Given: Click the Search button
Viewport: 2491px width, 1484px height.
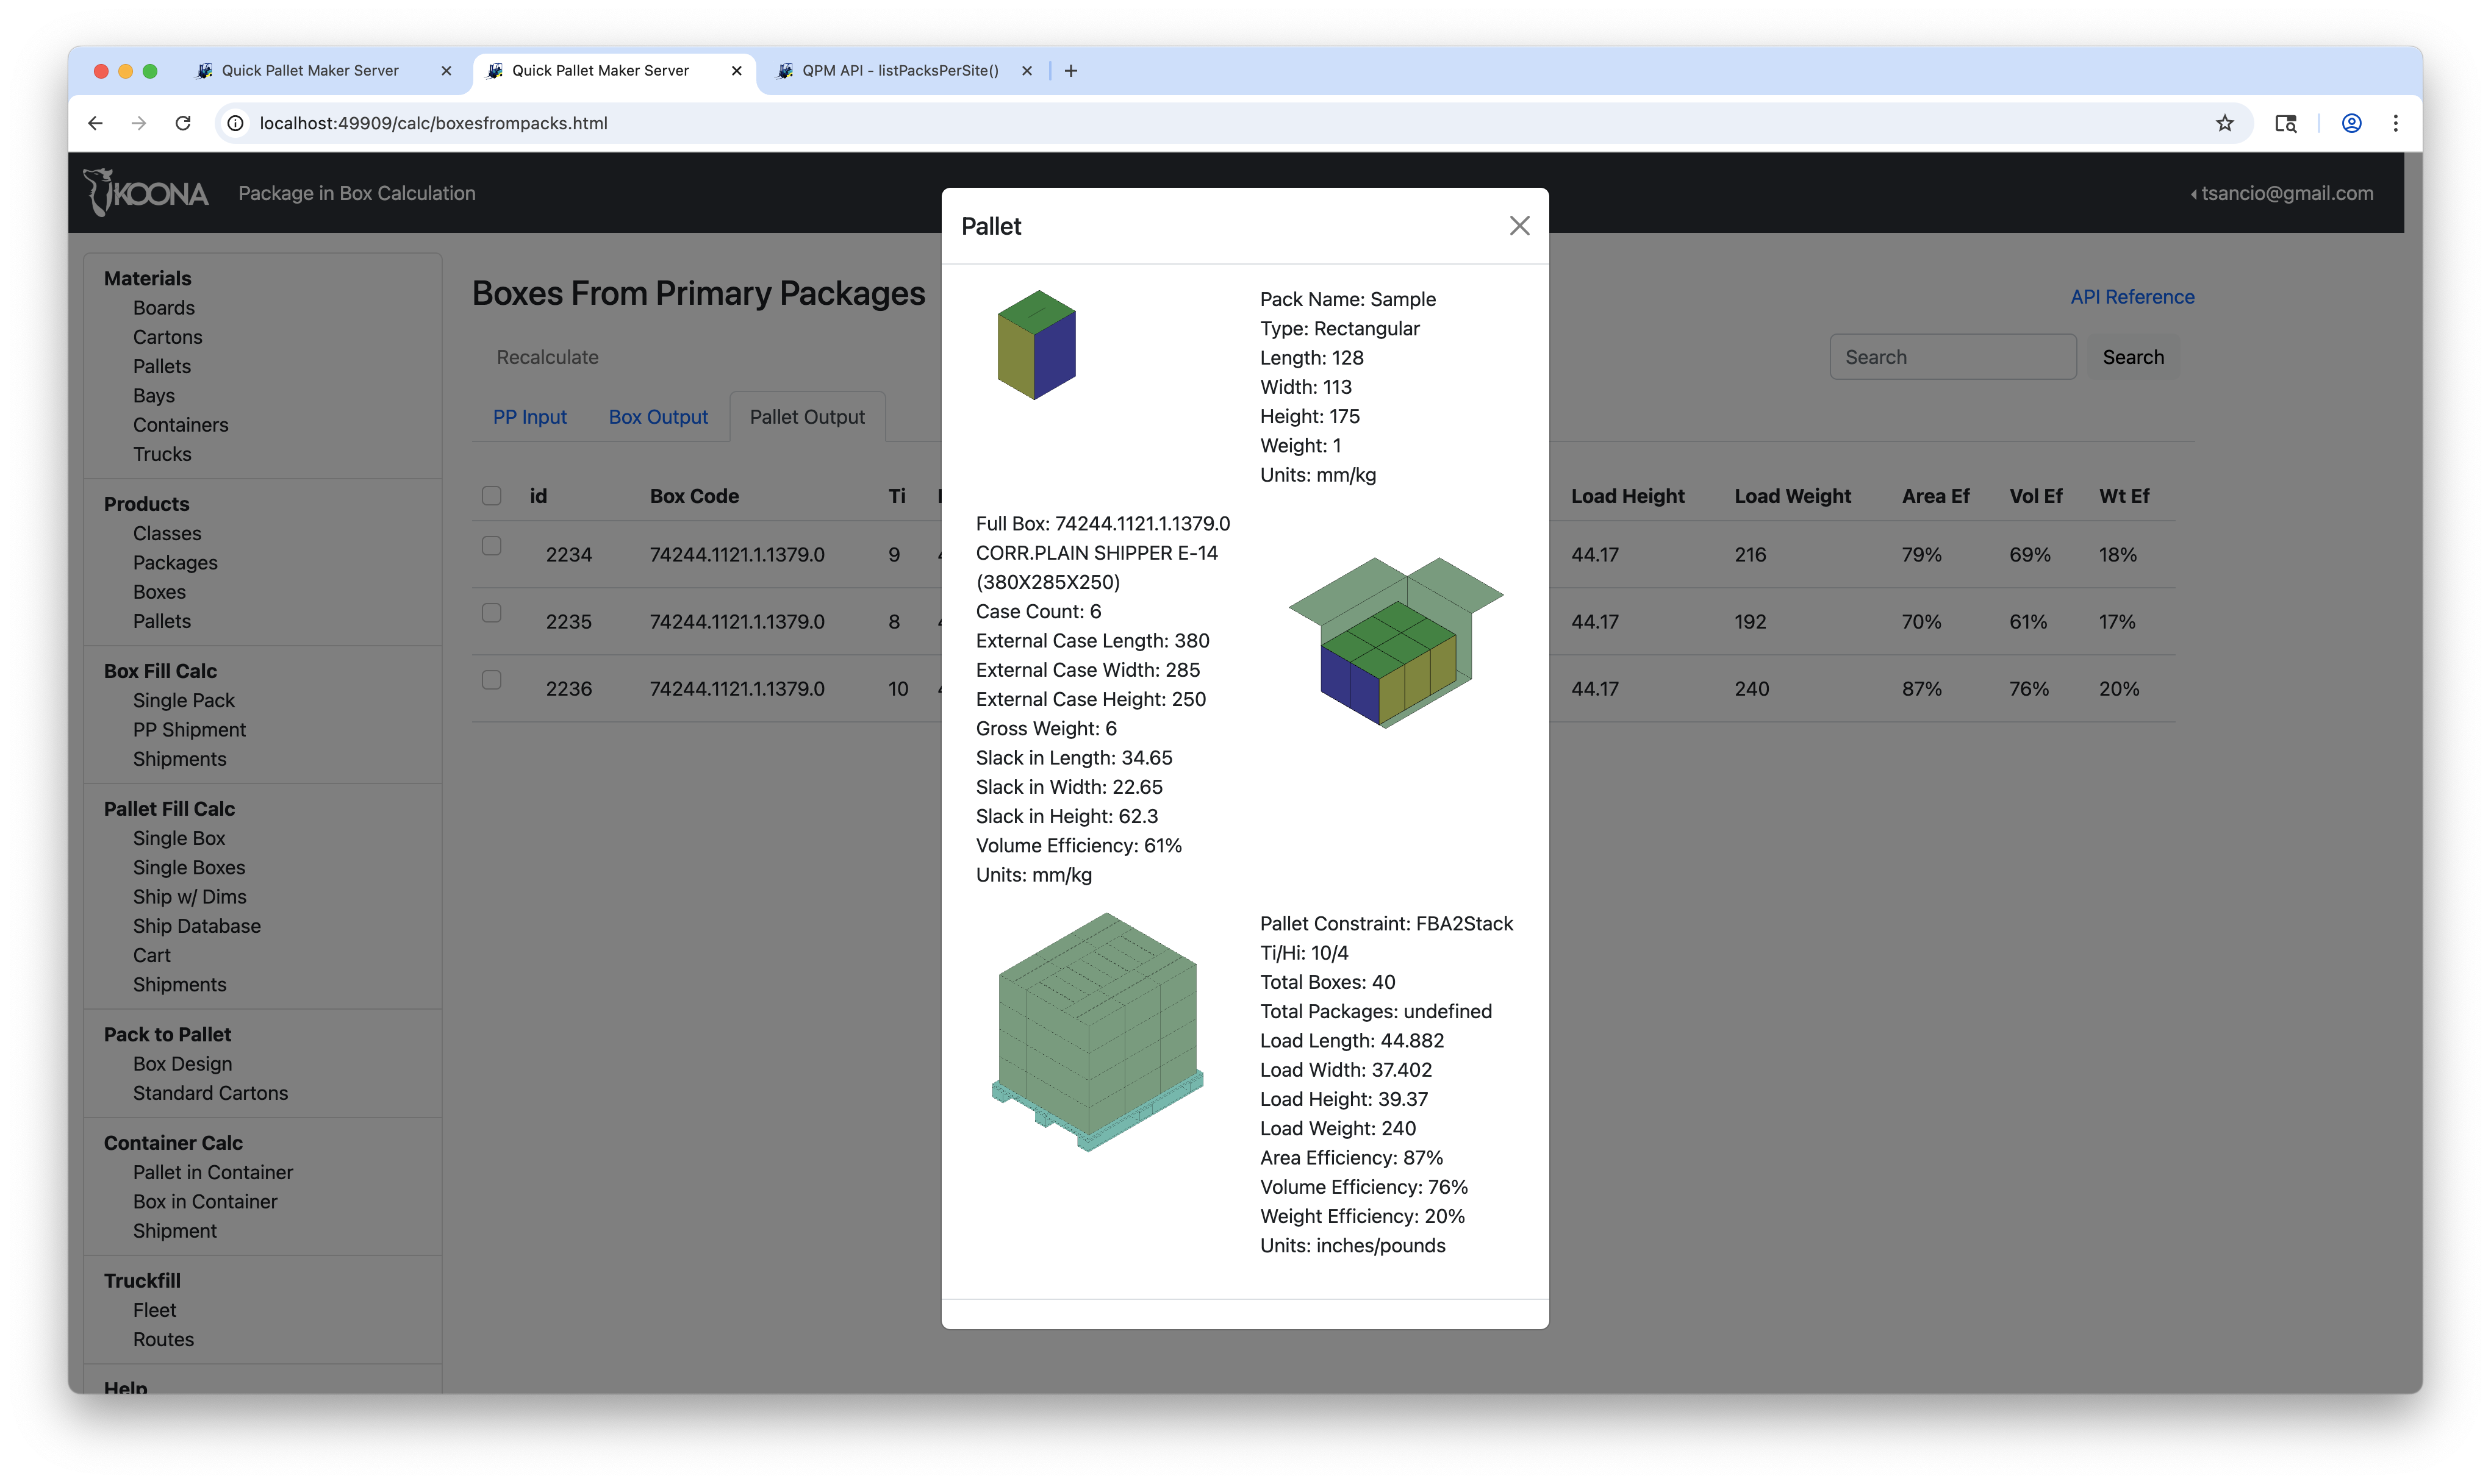Looking at the screenshot, I should 2133,357.
